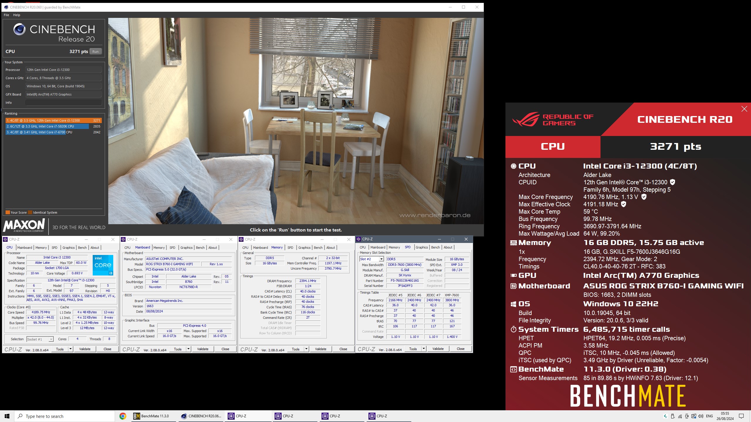Click Core Speed value 4189.75 MHz
This screenshot has width=751, height=422.
41,312
